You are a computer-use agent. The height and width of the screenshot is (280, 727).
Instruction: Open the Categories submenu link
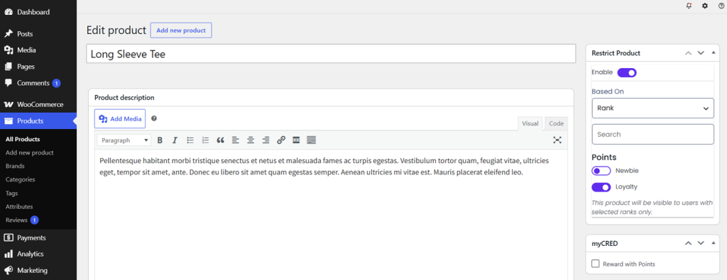point(21,179)
